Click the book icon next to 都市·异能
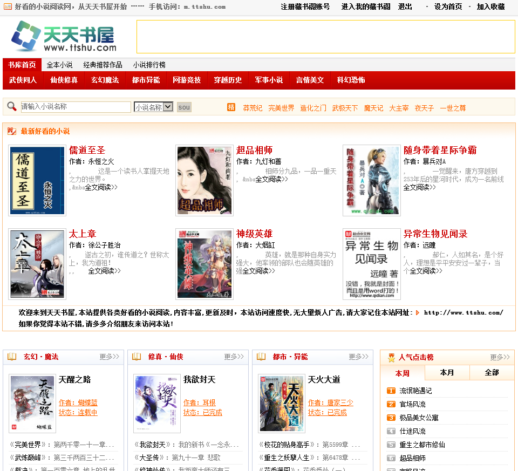 pos(261,357)
